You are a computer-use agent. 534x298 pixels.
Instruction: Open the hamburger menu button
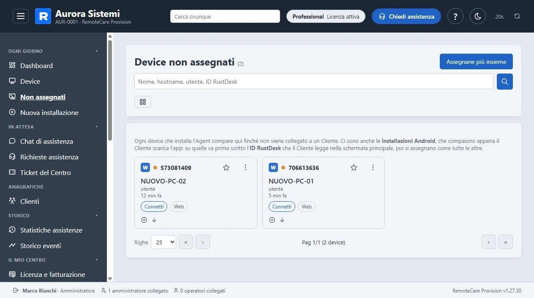[x=21, y=16]
